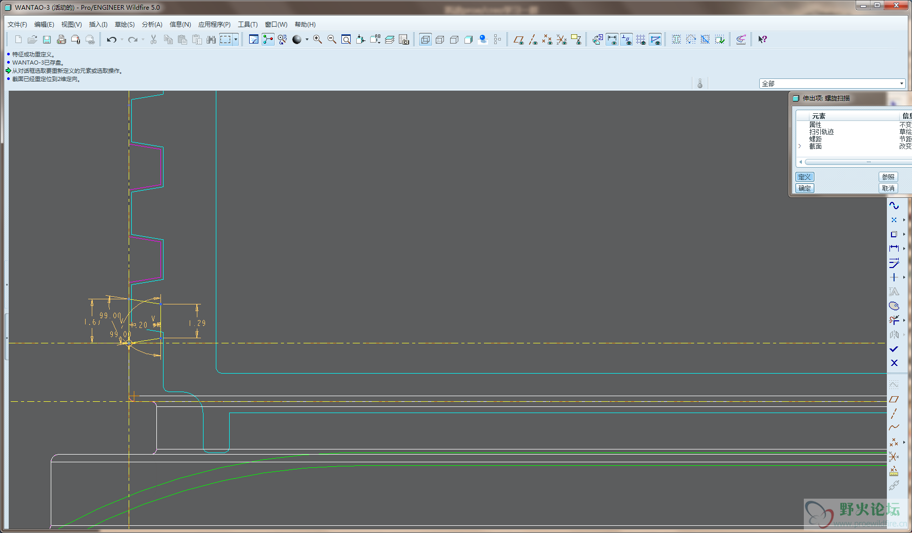Expand the trim tool flyout arrow
Image resolution: width=912 pixels, height=533 pixels.
(904, 320)
